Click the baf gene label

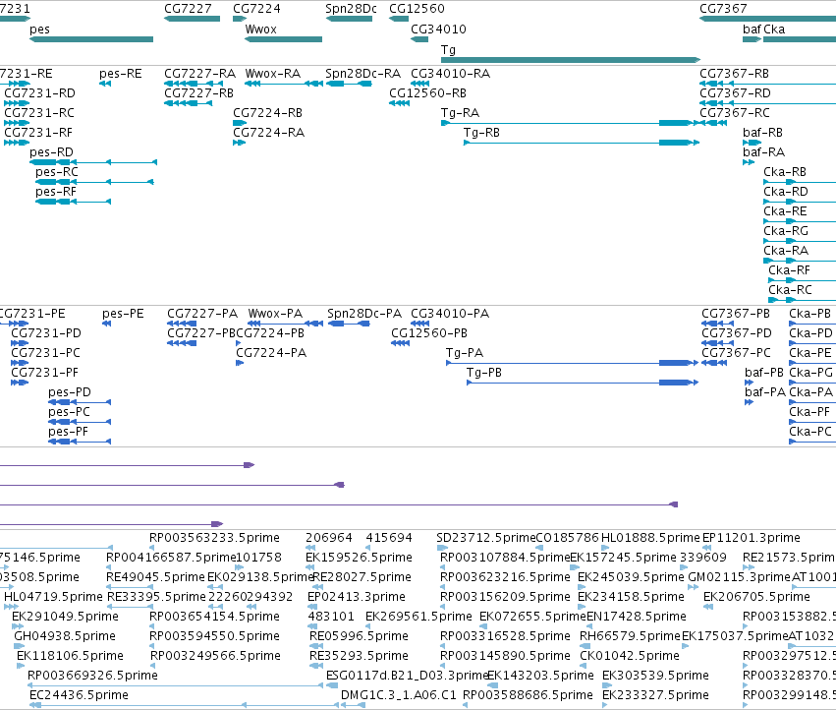click(752, 30)
